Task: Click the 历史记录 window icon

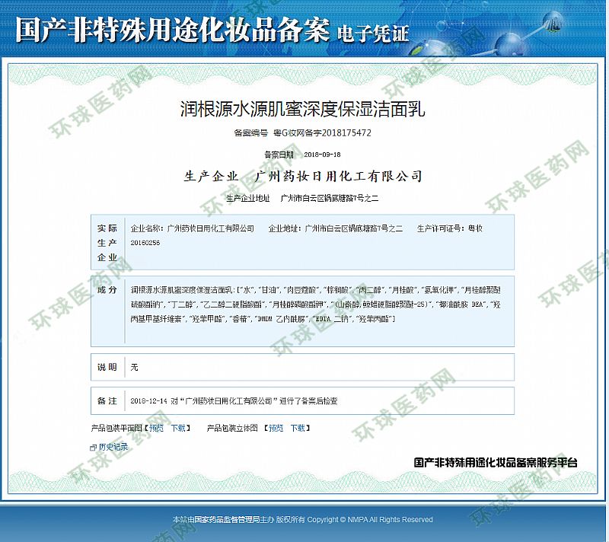Action: [94, 448]
